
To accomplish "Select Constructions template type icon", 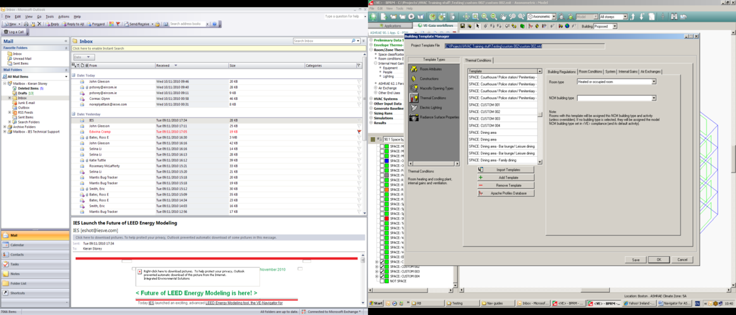I will point(414,78).
